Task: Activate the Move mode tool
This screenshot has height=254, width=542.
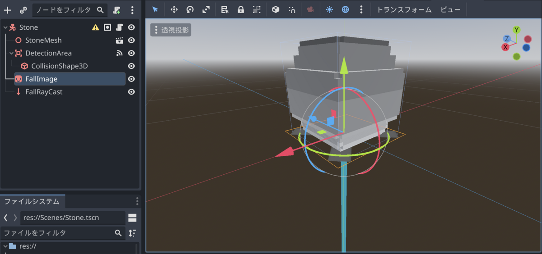Action: tap(174, 9)
